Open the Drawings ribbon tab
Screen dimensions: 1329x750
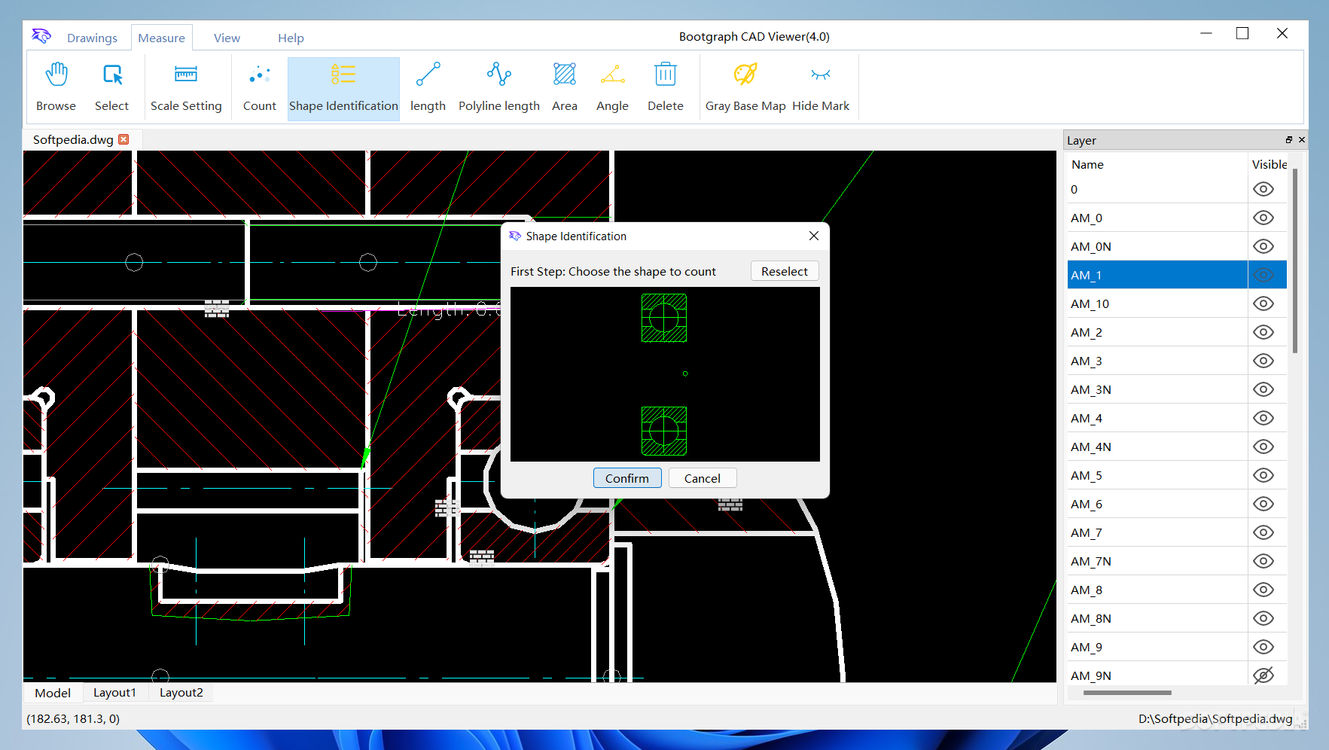coord(92,38)
